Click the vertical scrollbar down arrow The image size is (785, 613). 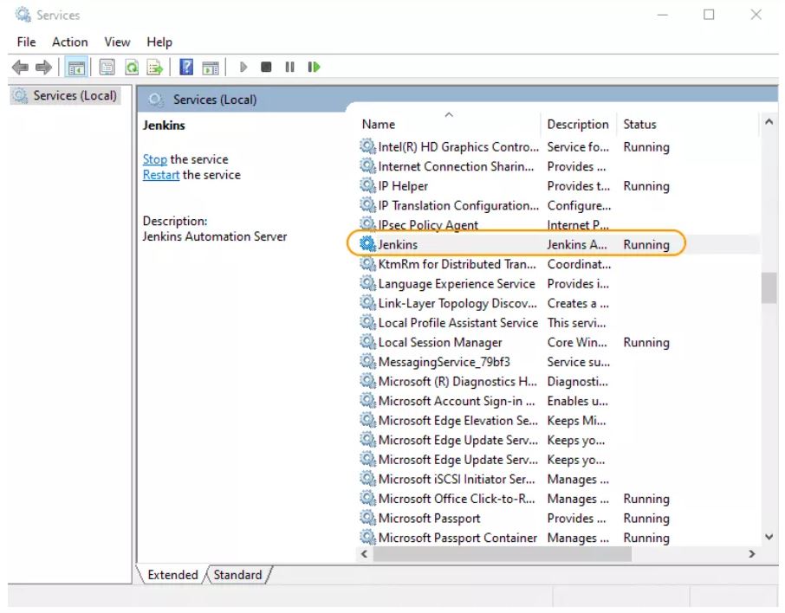point(767,537)
